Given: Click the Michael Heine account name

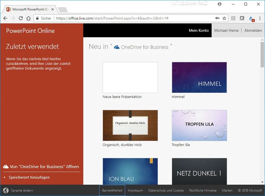Looking at the screenshot, I should pyautogui.click(x=227, y=30).
